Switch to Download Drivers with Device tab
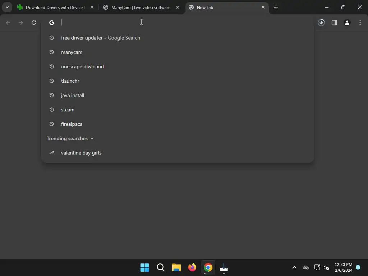The height and width of the screenshot is (276, 368). point(55,8)
